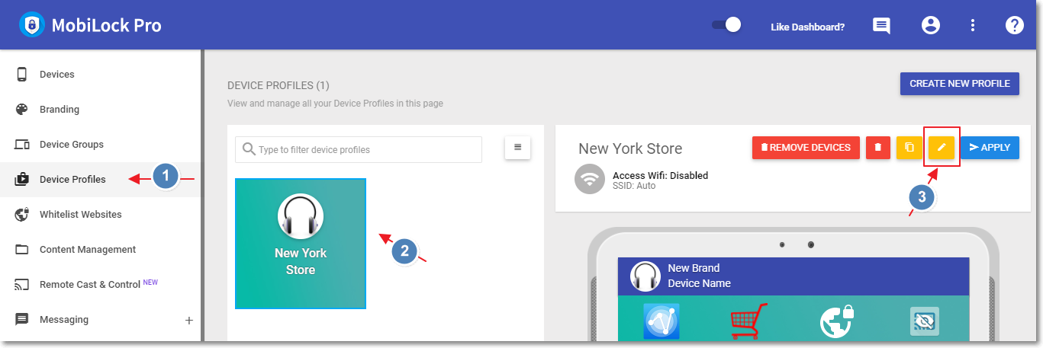The height and width of the screenshot is (348, 1043).
Task: Click the CREATE NEW PROFILE button
Action: point(960,84)
